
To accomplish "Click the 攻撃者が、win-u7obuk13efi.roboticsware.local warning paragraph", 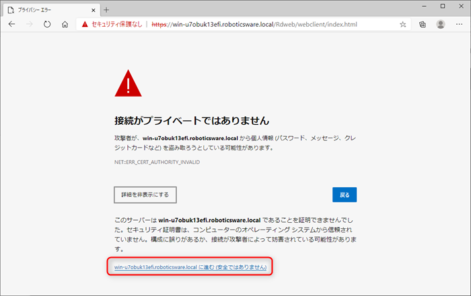I will click(235, 143).
